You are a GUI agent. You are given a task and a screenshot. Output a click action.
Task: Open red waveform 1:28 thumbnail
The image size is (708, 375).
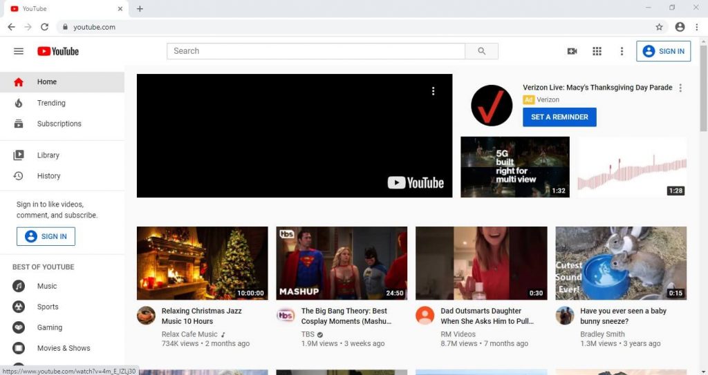[632, 167]
